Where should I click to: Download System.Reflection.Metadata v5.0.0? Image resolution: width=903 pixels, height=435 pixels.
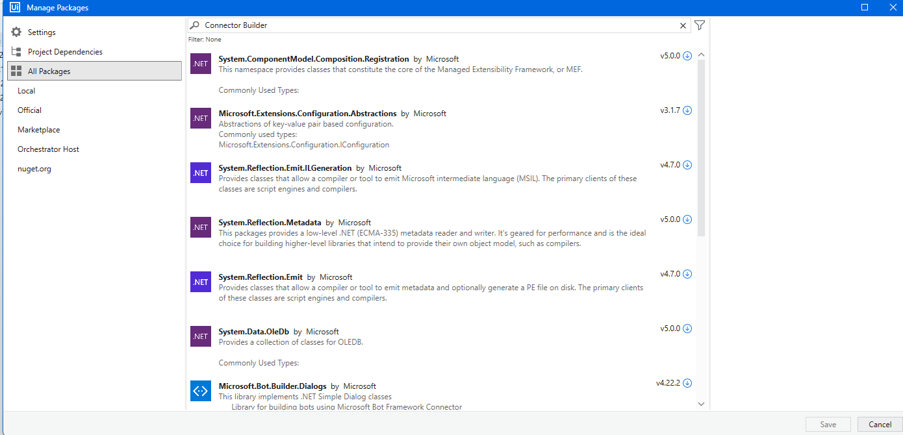[x=687, y=219]
